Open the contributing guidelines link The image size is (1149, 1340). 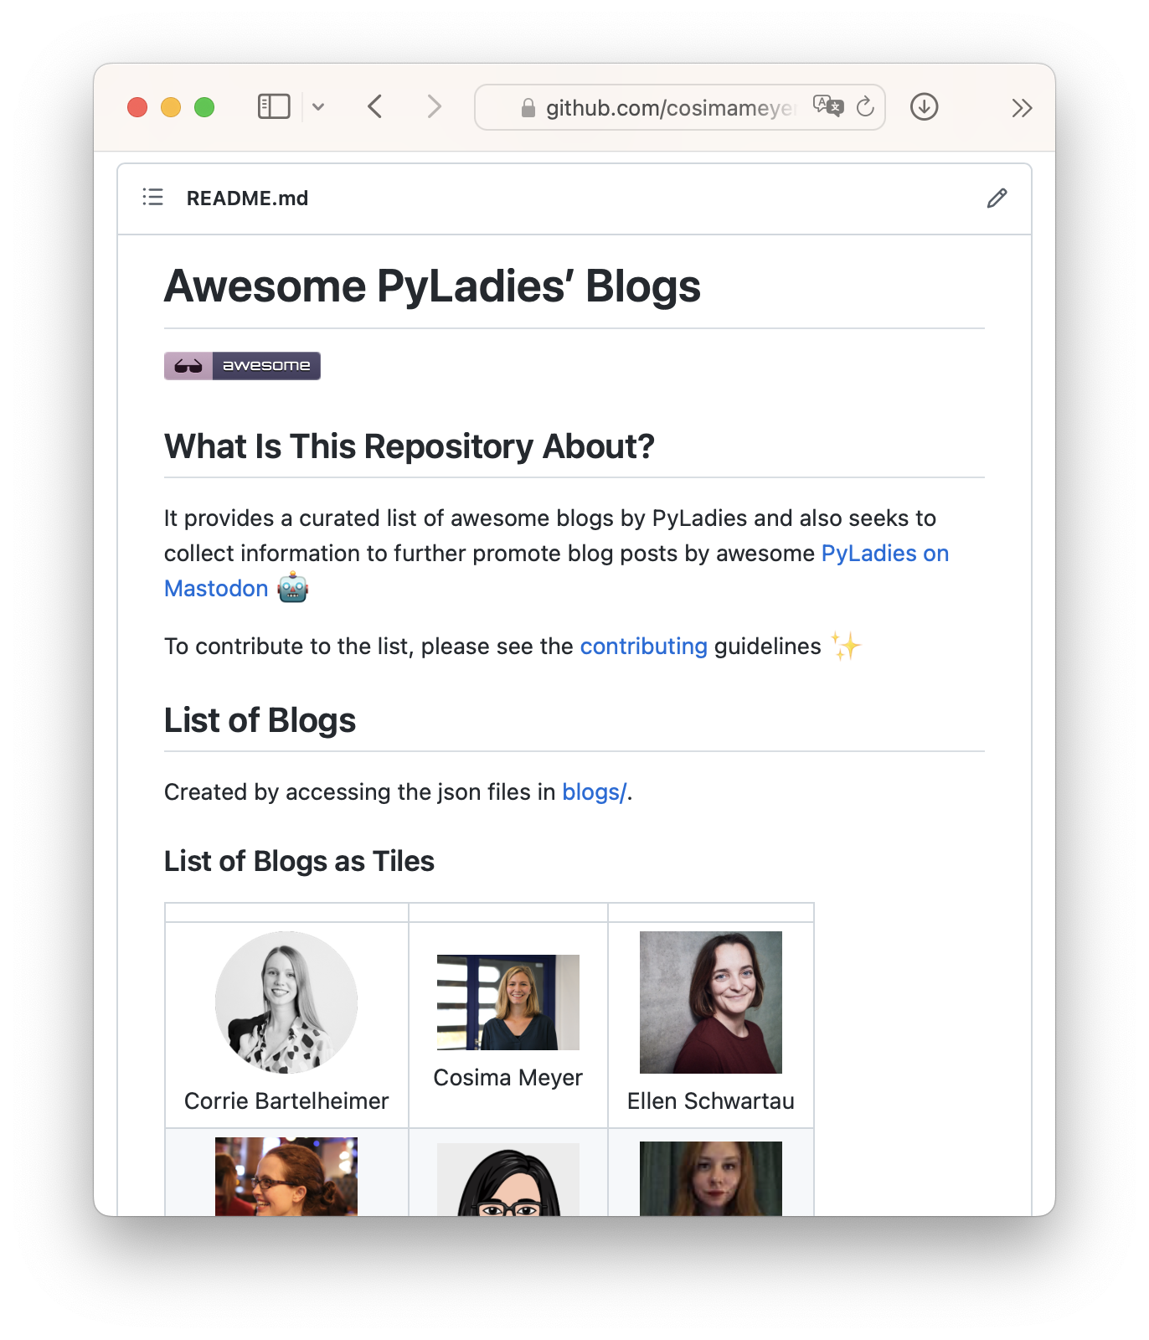[643, 647]
